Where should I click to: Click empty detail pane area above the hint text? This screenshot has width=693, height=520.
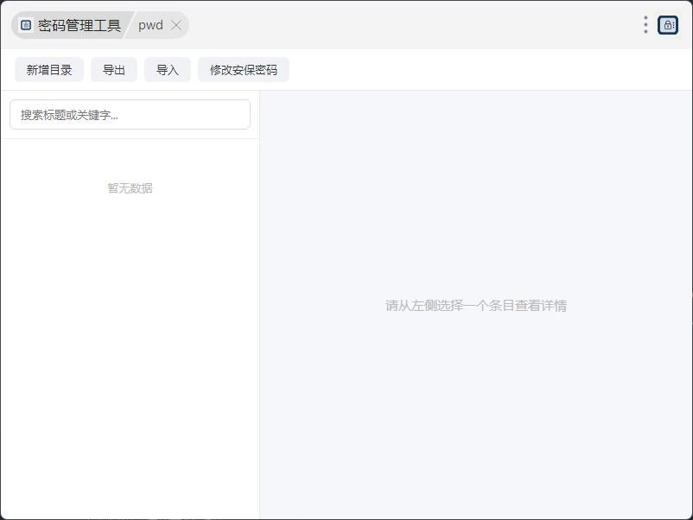click(476, 190)
